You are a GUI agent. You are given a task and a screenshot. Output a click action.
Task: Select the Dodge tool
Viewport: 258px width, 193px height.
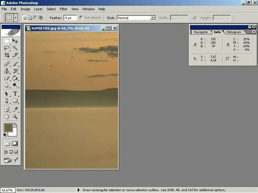pos(15,85)
